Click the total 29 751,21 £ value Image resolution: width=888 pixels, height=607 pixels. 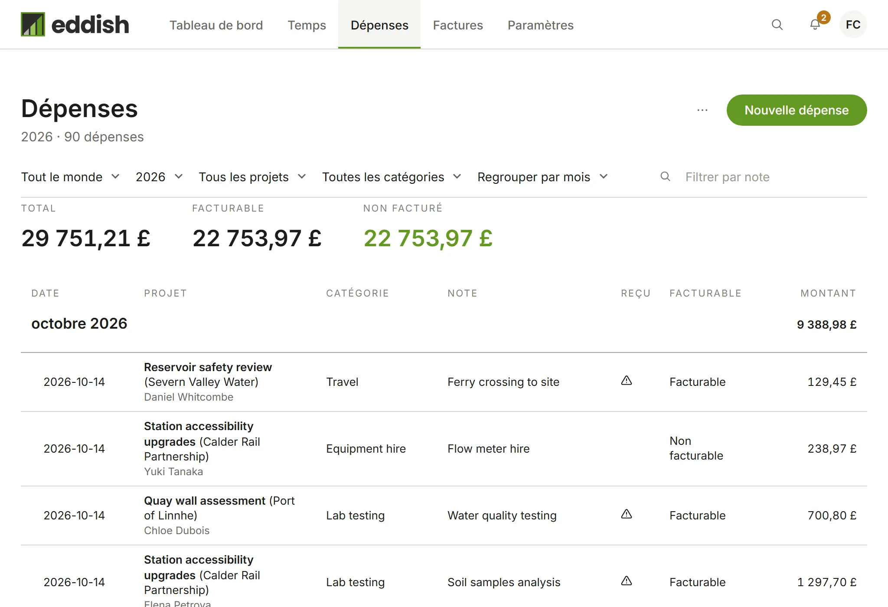86,238
